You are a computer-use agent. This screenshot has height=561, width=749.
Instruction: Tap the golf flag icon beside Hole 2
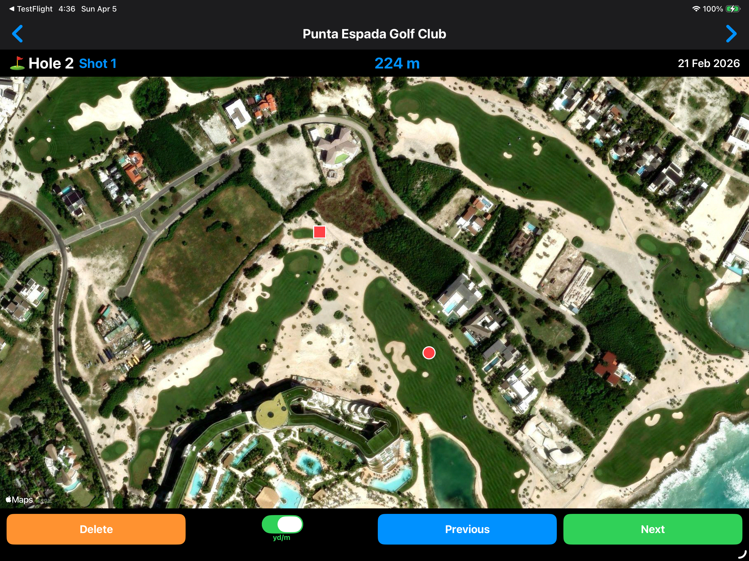[17, 63]
